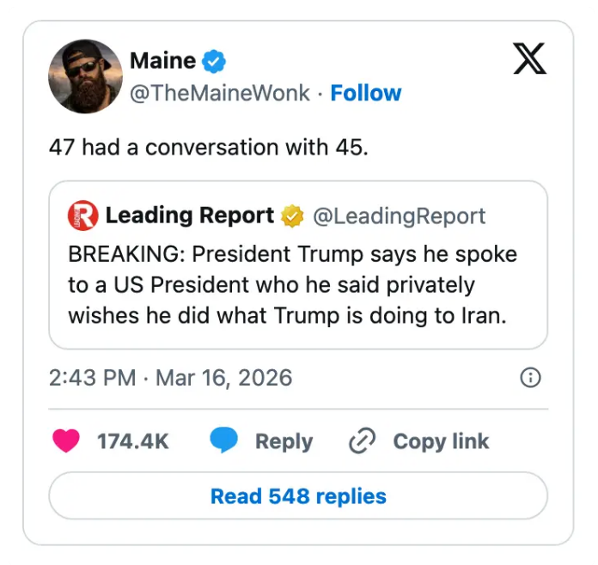Screen dimensions: 598x565
Task: Open Maine's profile picture
Action: tap(85, 76)
